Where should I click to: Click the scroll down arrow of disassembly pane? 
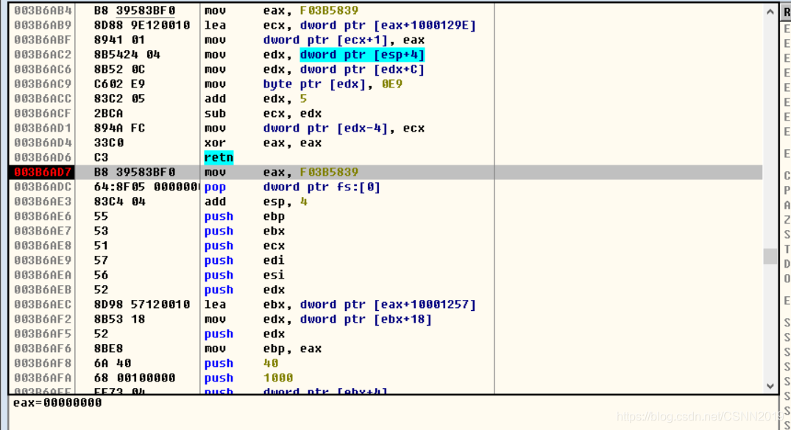click(x=770, y=386)
